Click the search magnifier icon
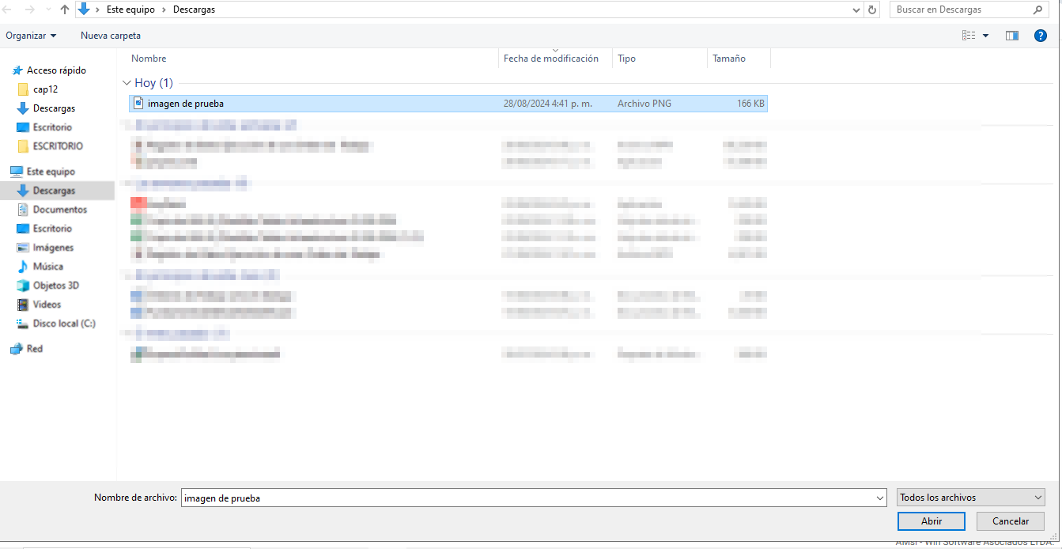Image resolution: width=1062 pixels, height=549 pixels. (x=1037, y=9)
